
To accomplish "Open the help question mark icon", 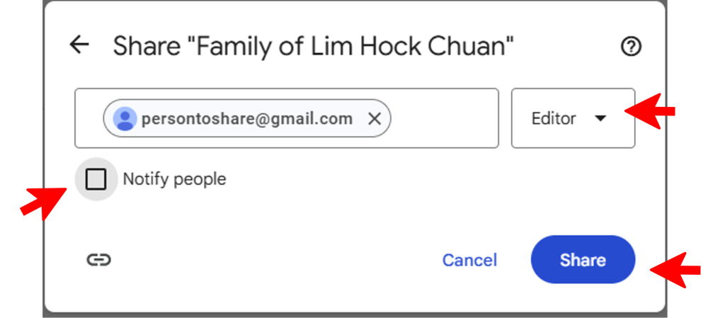I will pyautogui.click(x=630, y=47).
